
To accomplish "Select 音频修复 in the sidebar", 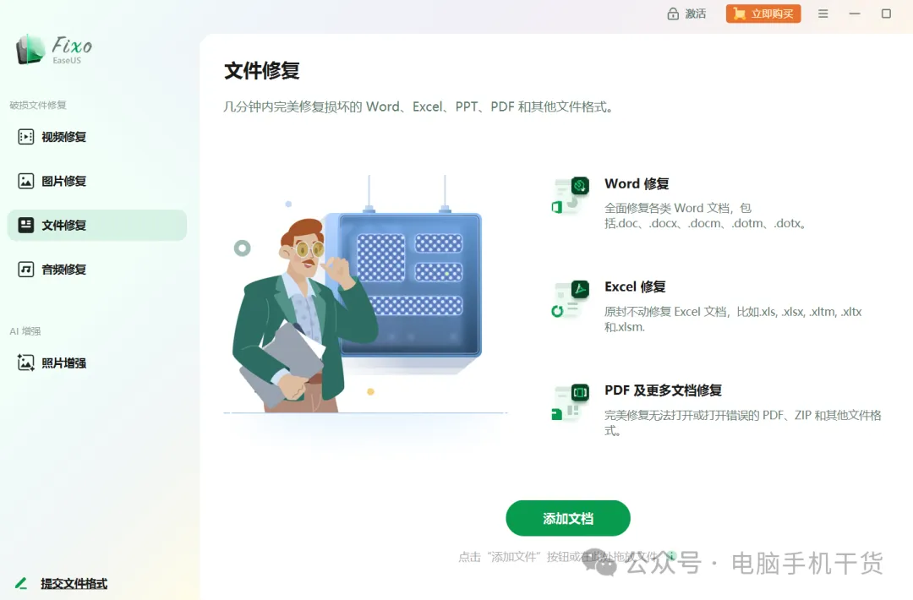I will pos(96,270).
